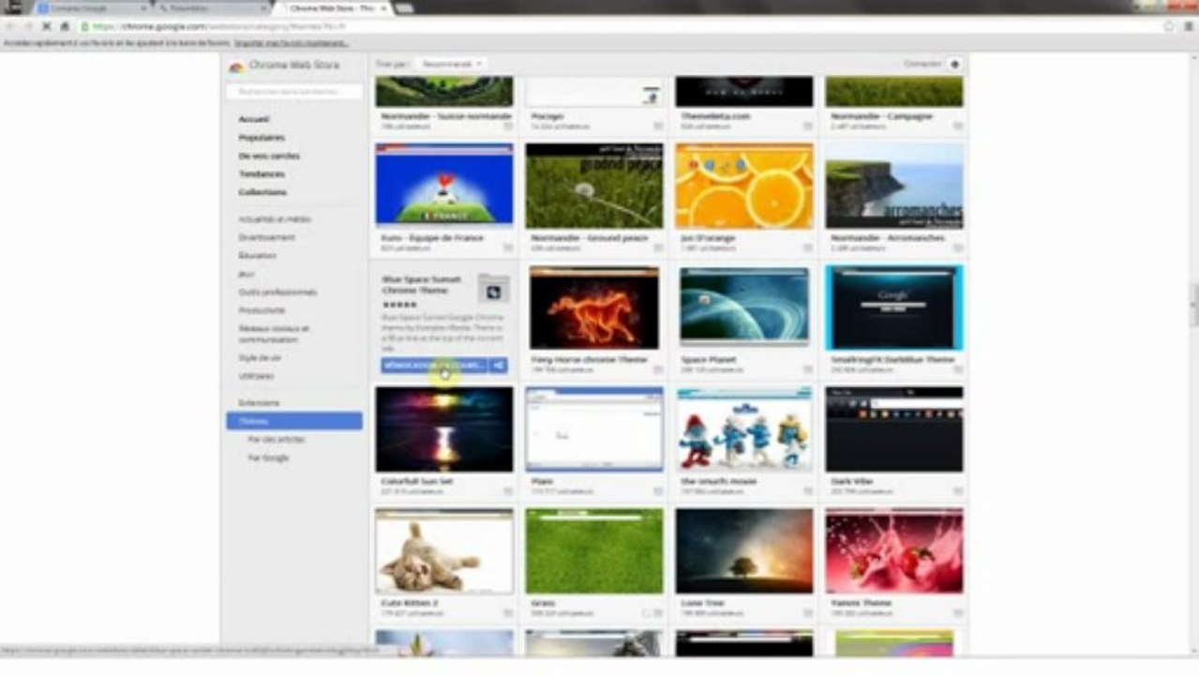
Task: Open De vos cercles in the sidebar
Action: pyautogui.click(x=269, y=156)
